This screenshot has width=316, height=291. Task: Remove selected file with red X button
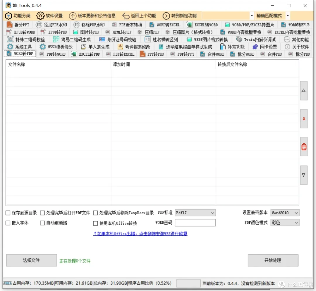(x=304, y=119)
